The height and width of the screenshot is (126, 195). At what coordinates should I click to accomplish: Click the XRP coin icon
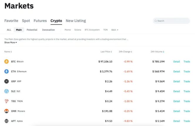6,81
